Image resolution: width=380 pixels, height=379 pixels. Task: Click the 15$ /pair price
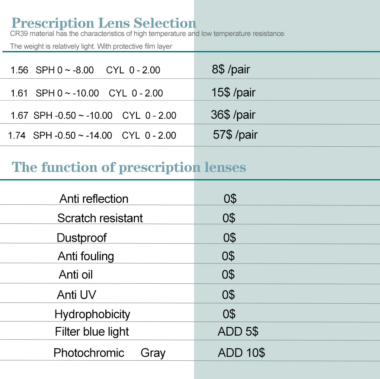click(x=233, y=92)
